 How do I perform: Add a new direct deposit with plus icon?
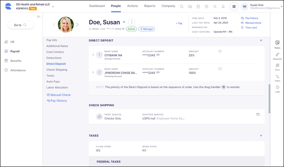(261, 40)
